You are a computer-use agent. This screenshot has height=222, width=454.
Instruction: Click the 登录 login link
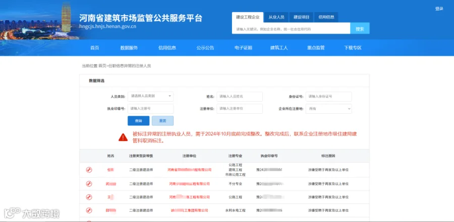tap(439, 9)
